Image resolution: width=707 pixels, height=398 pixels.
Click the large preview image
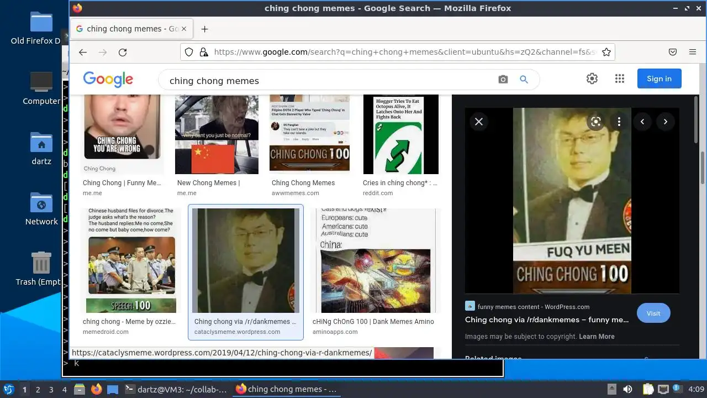click(572, 200)
